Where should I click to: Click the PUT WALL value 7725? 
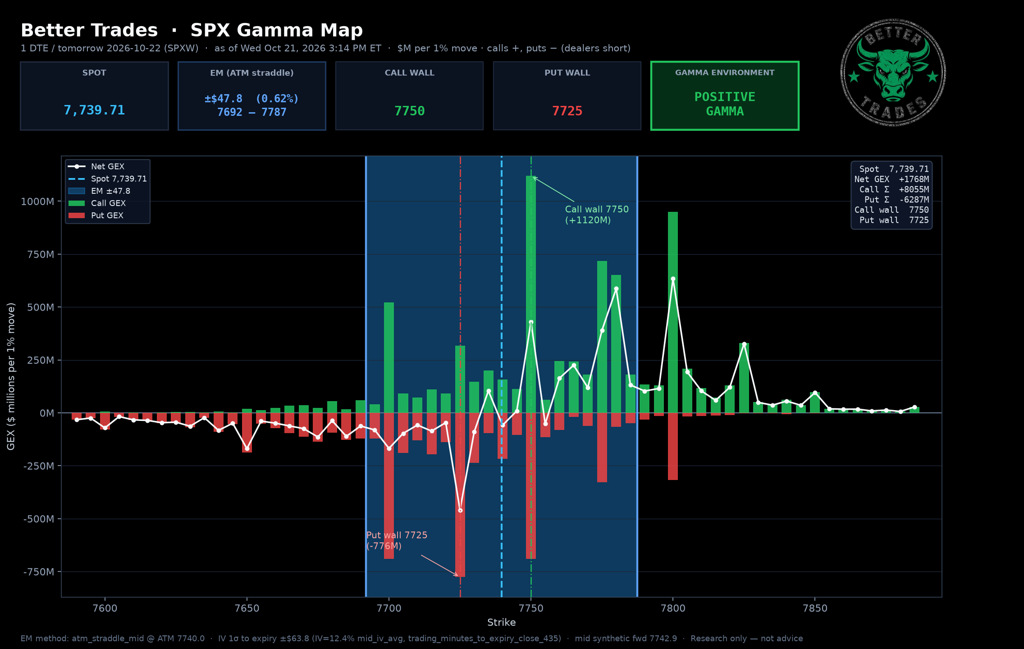(567, 111)
